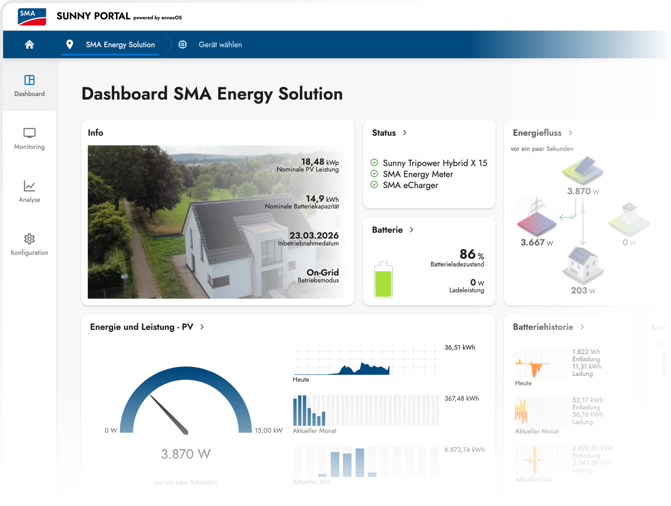This screenshot has width=671, height=506.
Task: Click the solar panel icon in Energiefluss
Action: (583, 171)
